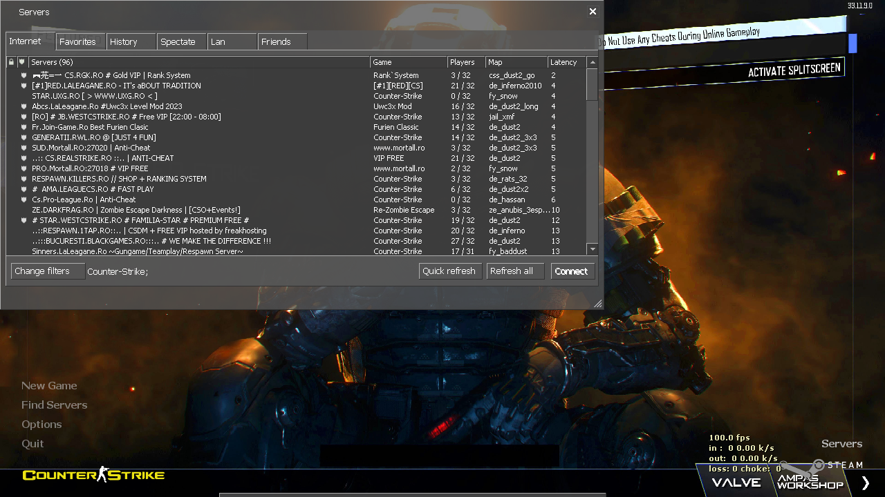This screenshot has height=497, width=885.
Task: Sort by VAC secure shield column icon
Action: (21, 62)
